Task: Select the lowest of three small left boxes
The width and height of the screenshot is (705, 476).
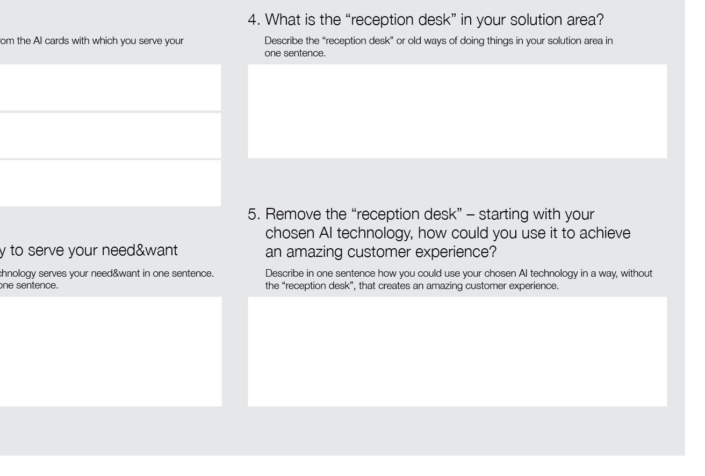Action: [x=111, y=183]
